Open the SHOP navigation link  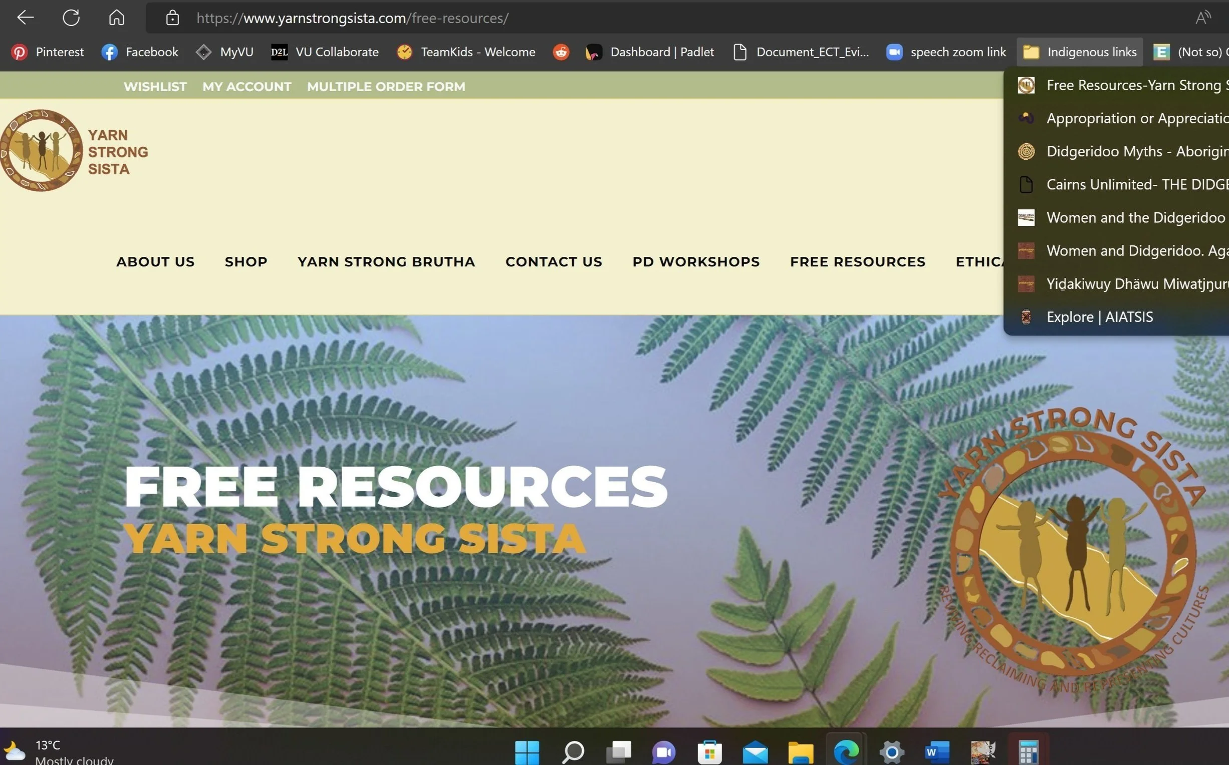click(x=246, y=261)
